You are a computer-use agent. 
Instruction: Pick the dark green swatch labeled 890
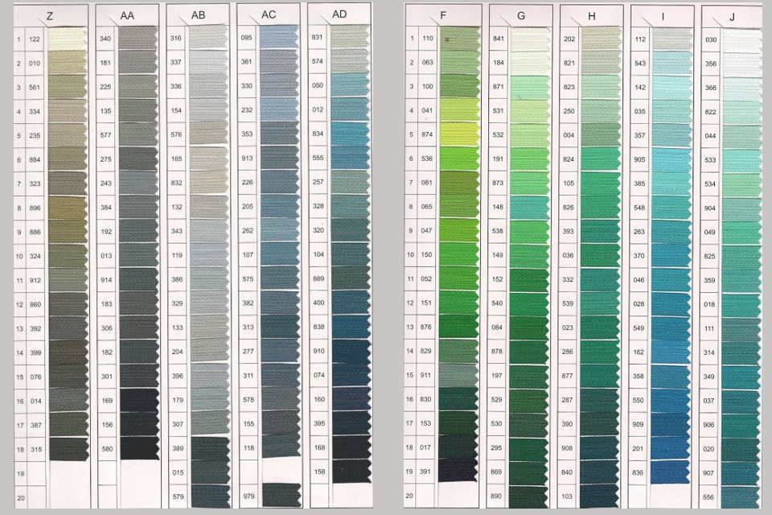[x=528, y=496]
